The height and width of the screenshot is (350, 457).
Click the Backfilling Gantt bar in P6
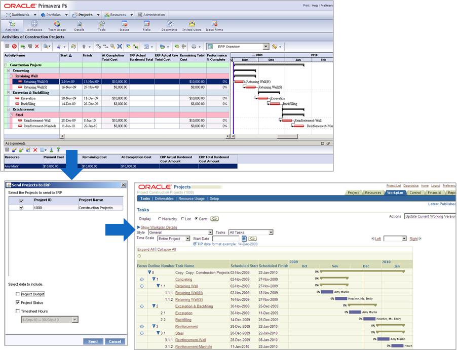pos(275,104)
